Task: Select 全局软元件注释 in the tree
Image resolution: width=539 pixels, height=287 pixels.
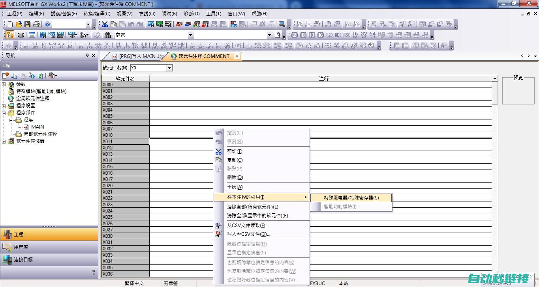Action: pos(33,99)
